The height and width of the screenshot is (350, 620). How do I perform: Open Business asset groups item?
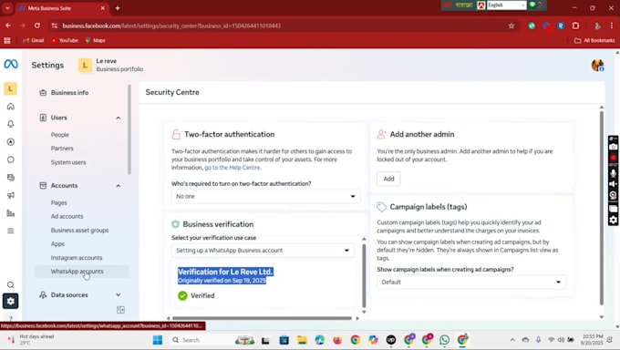click(x=79, y=231)
